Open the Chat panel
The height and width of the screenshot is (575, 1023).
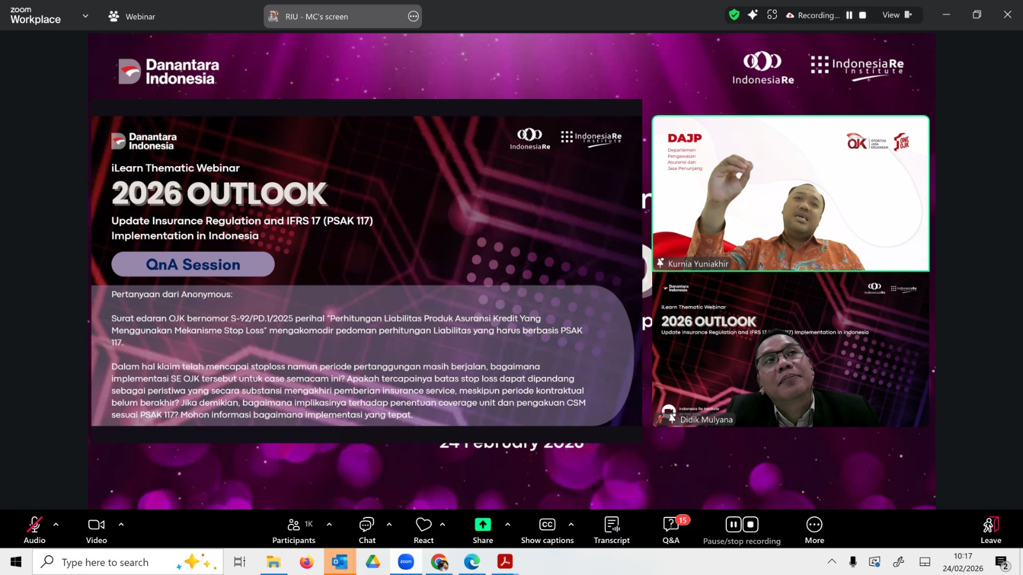pyautogui.click(x=367, y=530)
